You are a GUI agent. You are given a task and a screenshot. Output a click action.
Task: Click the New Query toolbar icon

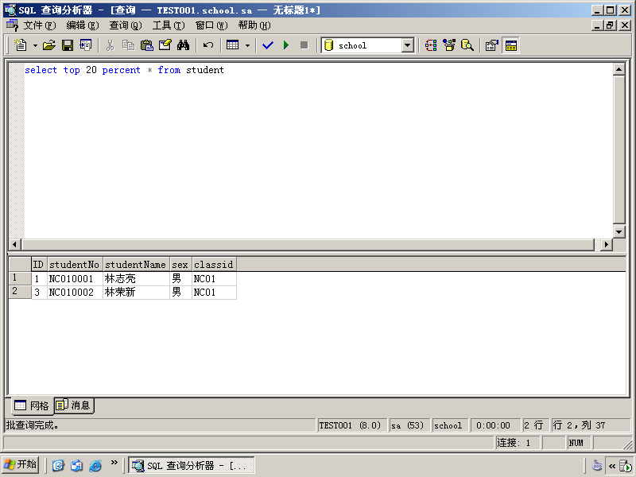21,45
